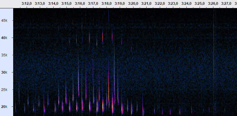Image resolution: width=237 pixels, height=116 pixels.
Task: Click the 25k frequency scale label
Action: coord(4,90)
